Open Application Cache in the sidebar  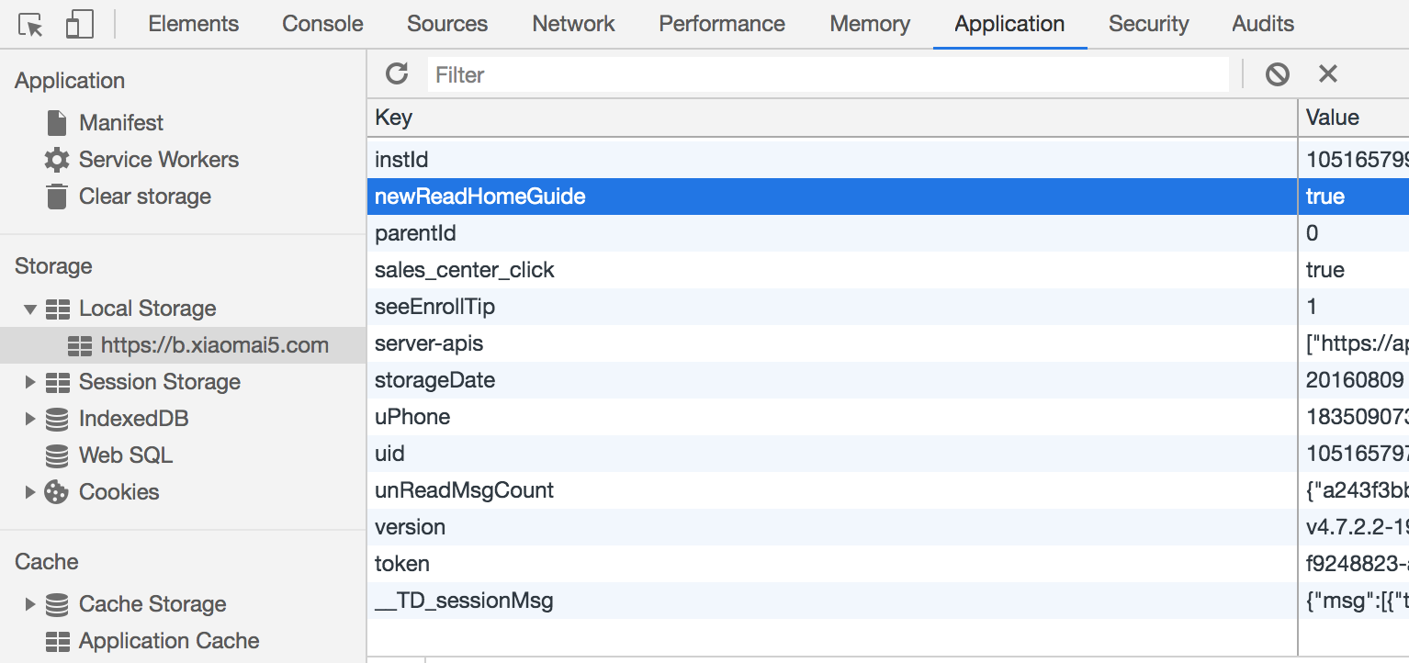point(169,641)
